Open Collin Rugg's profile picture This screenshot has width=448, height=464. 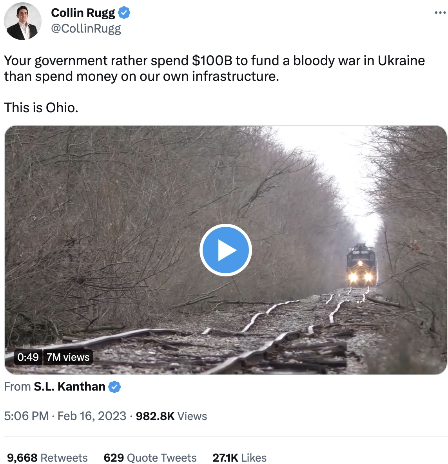(22, 21)
